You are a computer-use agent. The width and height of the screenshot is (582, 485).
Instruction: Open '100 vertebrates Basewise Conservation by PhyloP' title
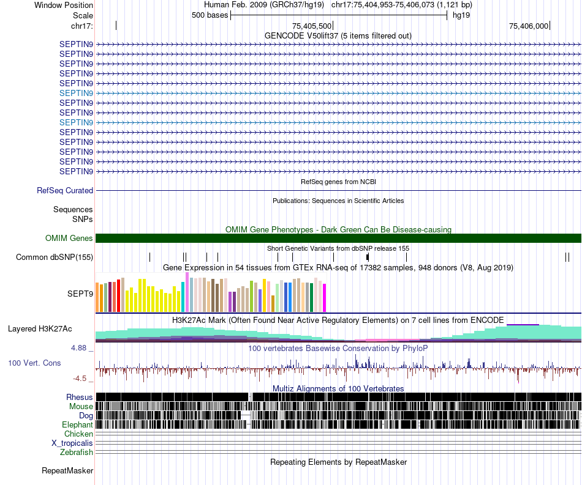point(338,348)
